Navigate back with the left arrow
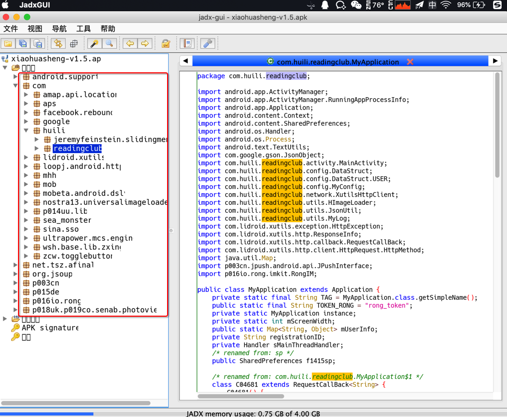507x417 pixels. (x=130, y=43)
